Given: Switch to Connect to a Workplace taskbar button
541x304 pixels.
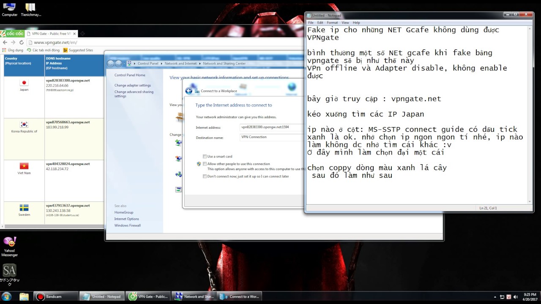Looking at the screenshot, I should pyautogui.click(x=240, y=296).
